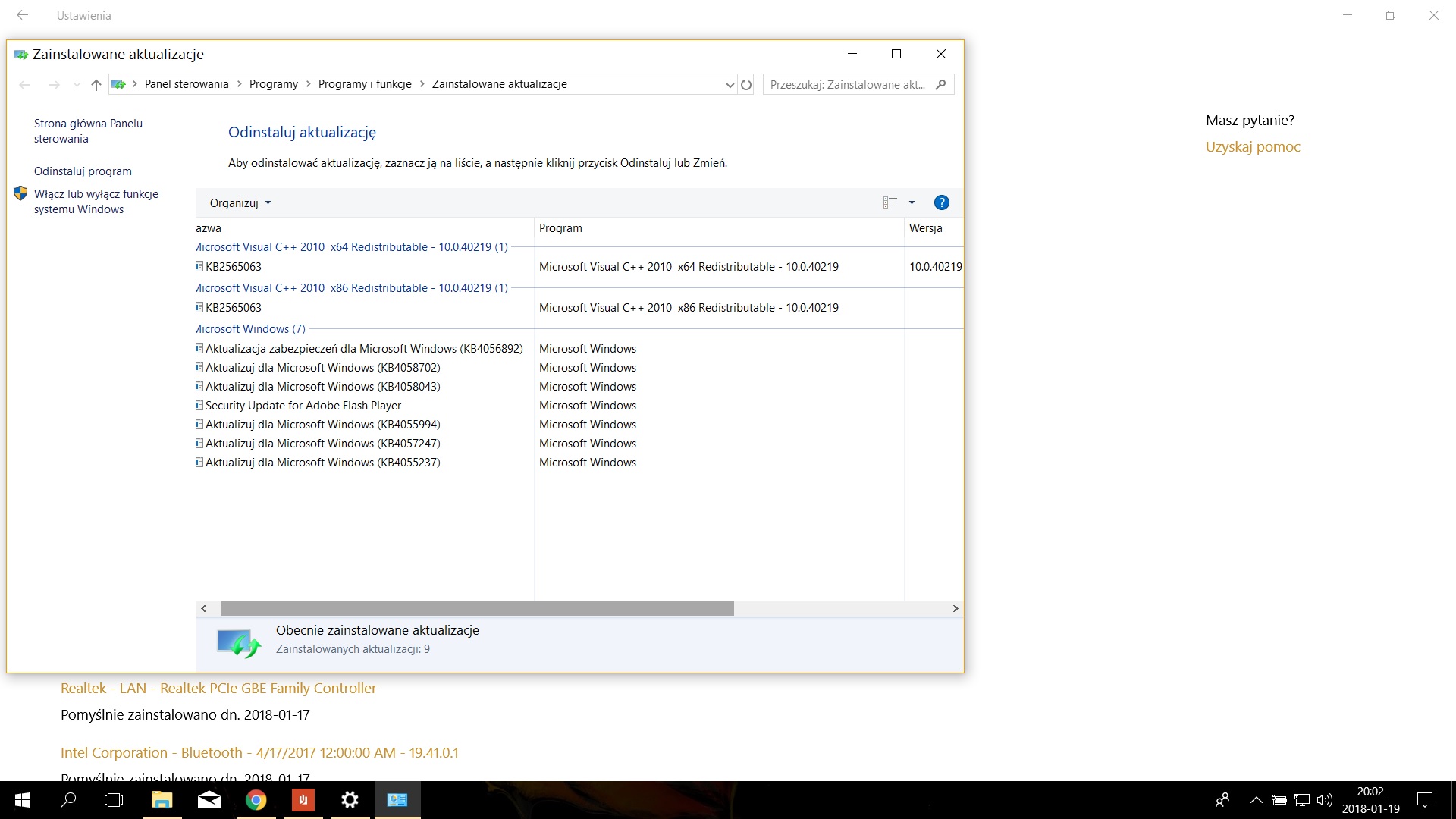
Task: Open Uzyskaj pomoc link in Ustawienia
Action: (1253, 147)
